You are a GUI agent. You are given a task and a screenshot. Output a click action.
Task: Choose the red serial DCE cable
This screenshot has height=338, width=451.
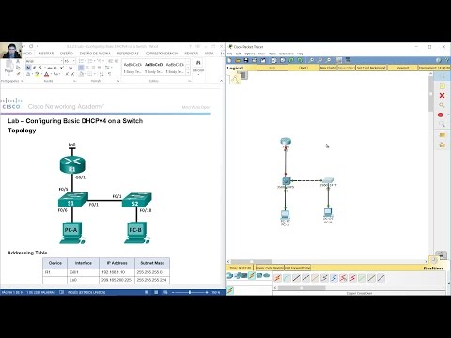click(x=343, y=278)
